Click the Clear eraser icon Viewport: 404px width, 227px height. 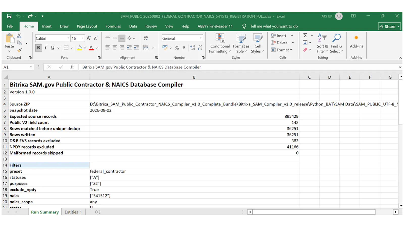pyautogui.click(x=305, y=50)
